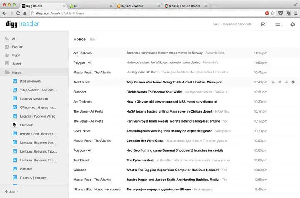Image resolution: width=300 pixels, height=198 pixels.
Task: Open the settings gear in Digg Reader
Action: pos(292,24)
